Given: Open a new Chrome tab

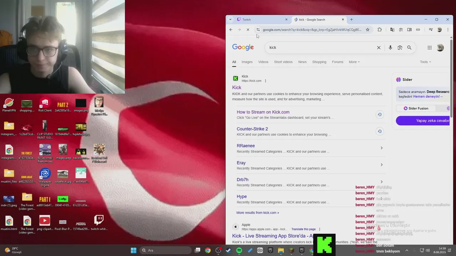Looking at the screenshot, I should [x=351, y=20].
